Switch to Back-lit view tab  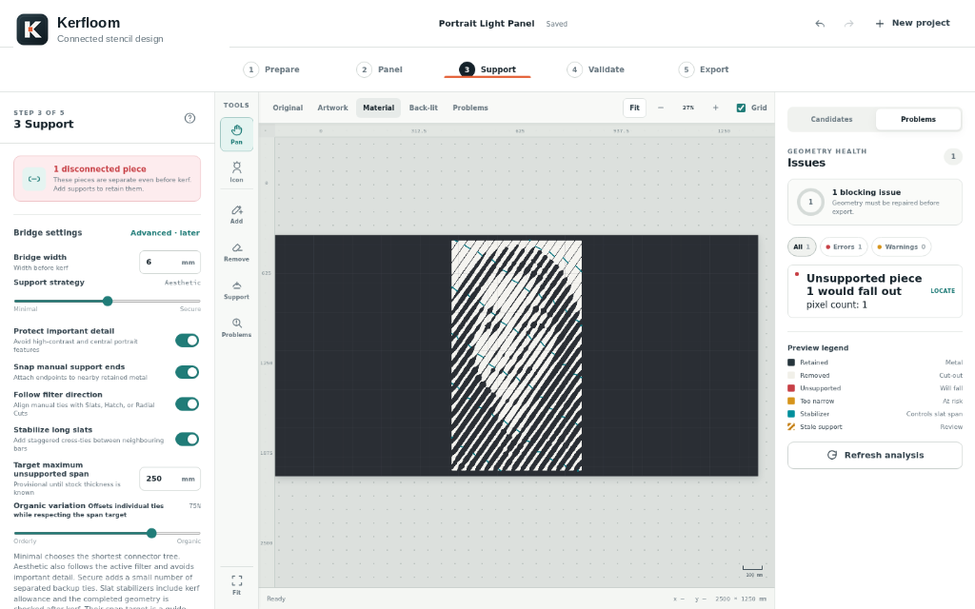coord(424,108)
